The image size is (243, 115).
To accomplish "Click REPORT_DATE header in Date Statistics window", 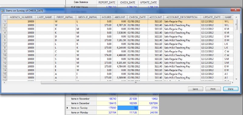I will click(107, 2).
